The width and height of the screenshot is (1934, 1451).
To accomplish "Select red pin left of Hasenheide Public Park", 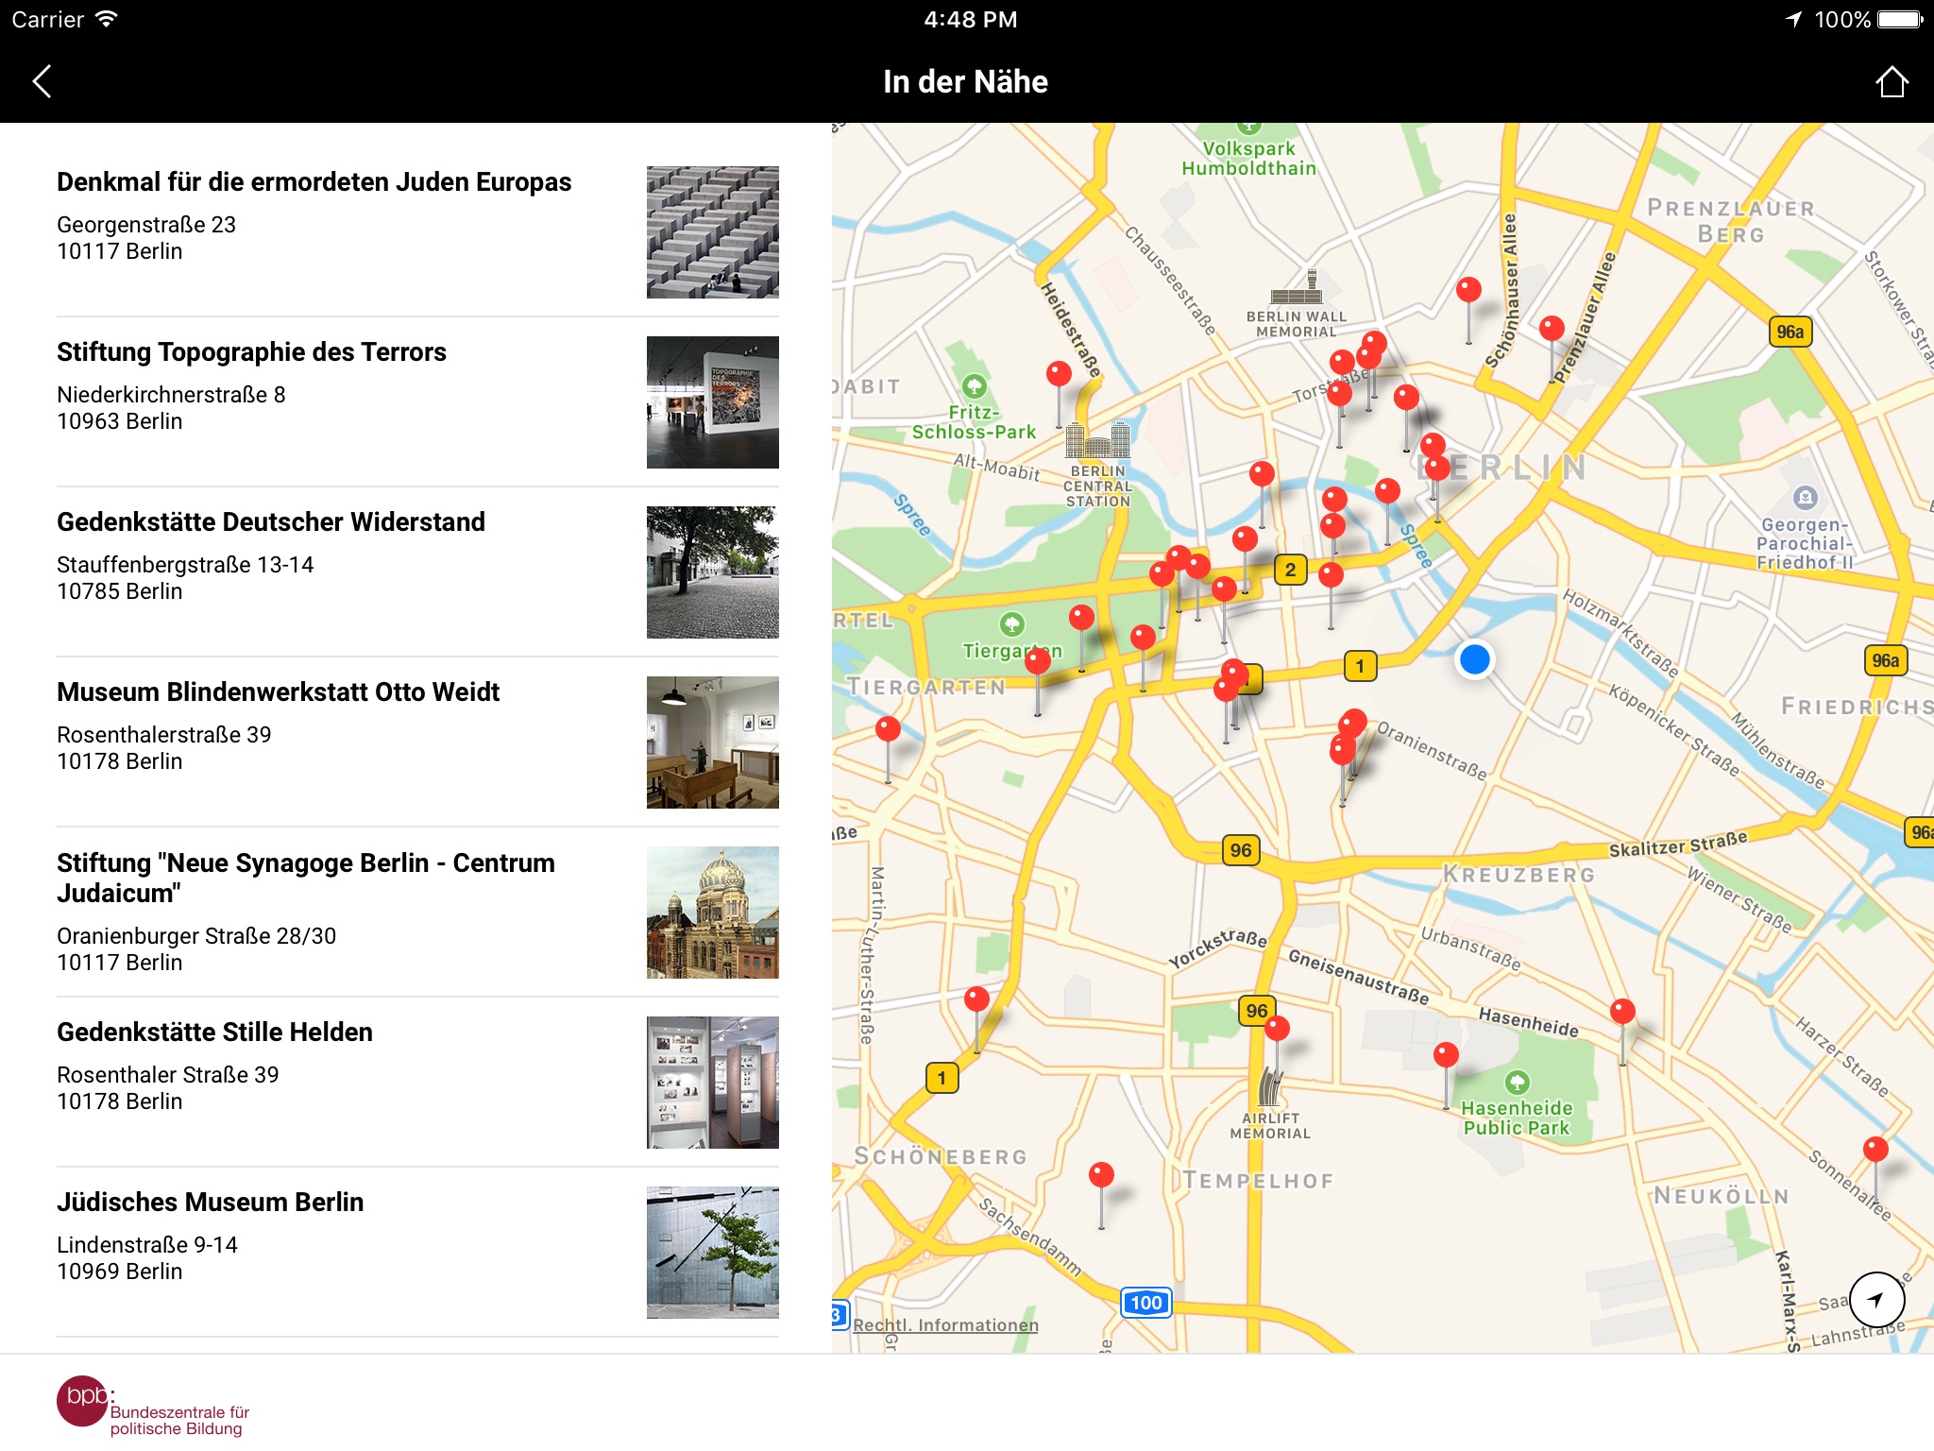I will pos(1446,1054).
